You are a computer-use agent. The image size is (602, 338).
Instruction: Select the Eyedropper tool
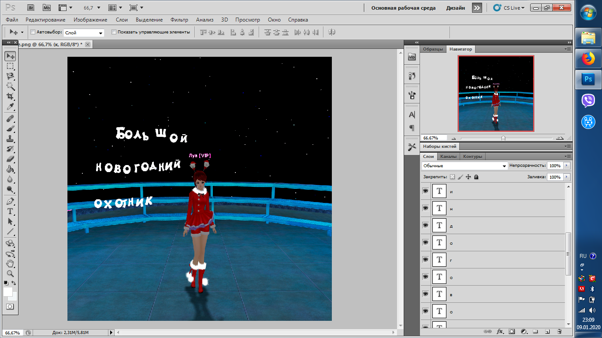coord(10,107)
